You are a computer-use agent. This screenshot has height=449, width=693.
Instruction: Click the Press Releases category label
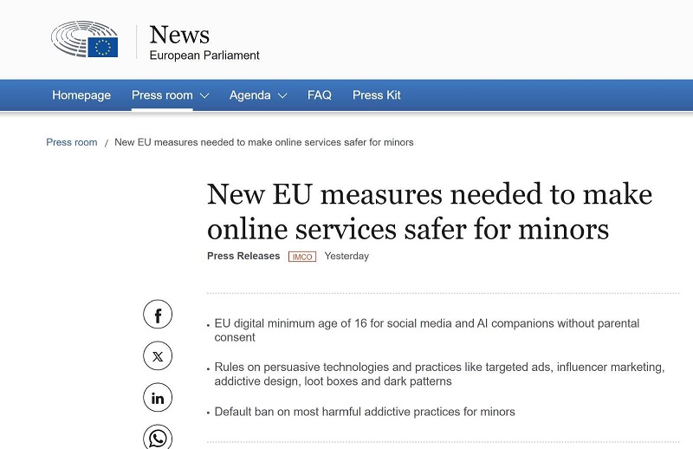tap(243, 256)
